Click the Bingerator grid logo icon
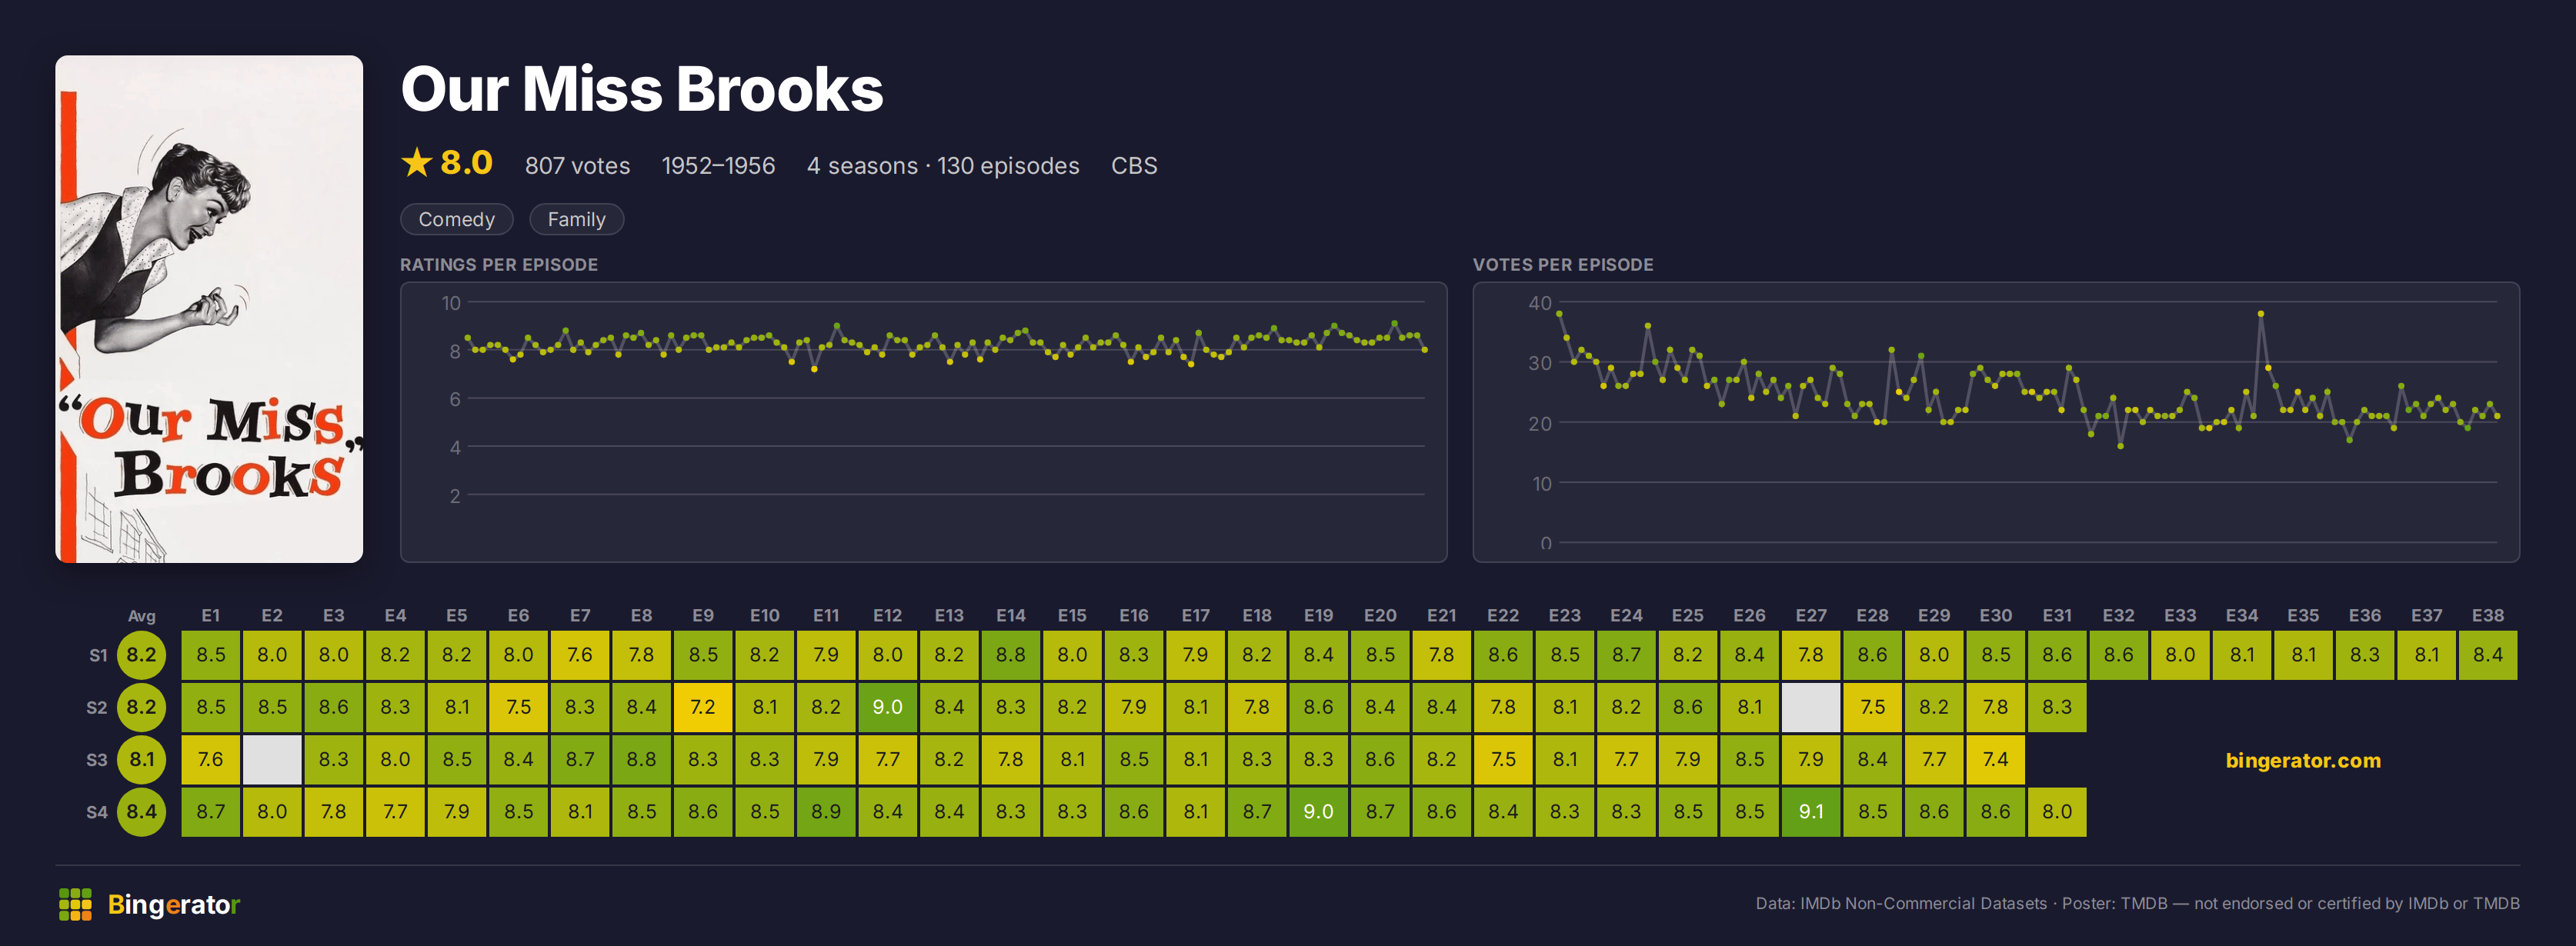The width and height of the screenshot is (2576, 946). (x=75, y=904)
